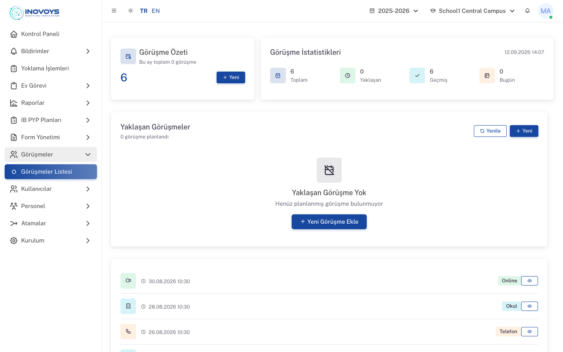Expand the Form Yönetimi chevron
The width and height of the screenshot is (563, 352).
tap(88, 137)
